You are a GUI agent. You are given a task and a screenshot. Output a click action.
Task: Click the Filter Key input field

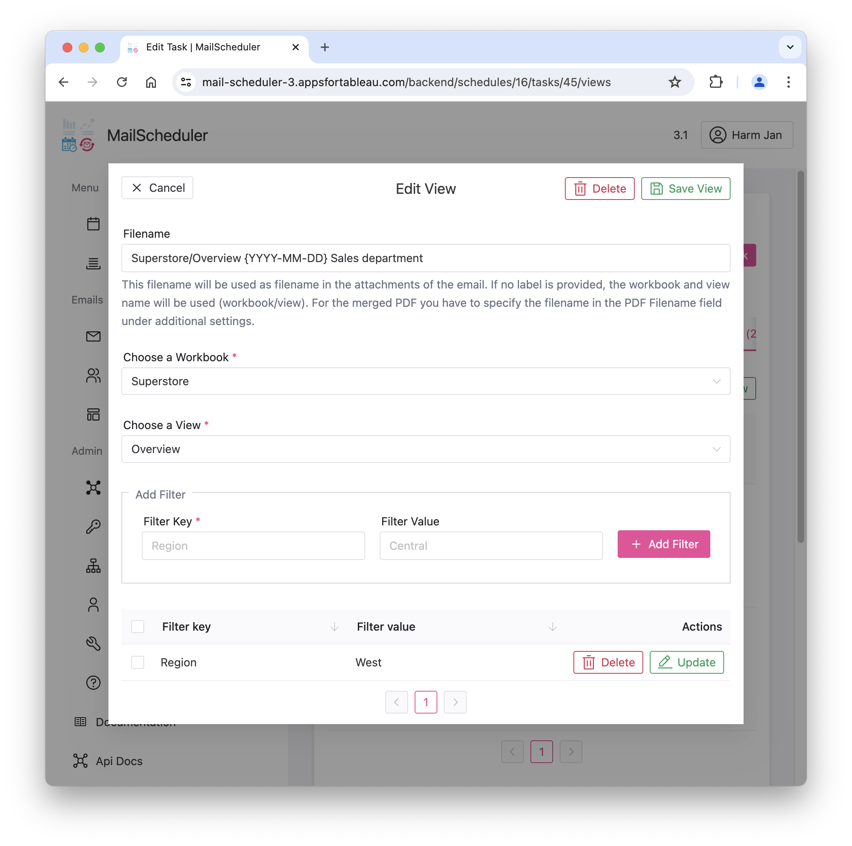pyautogui.click(x=253, y=546)
